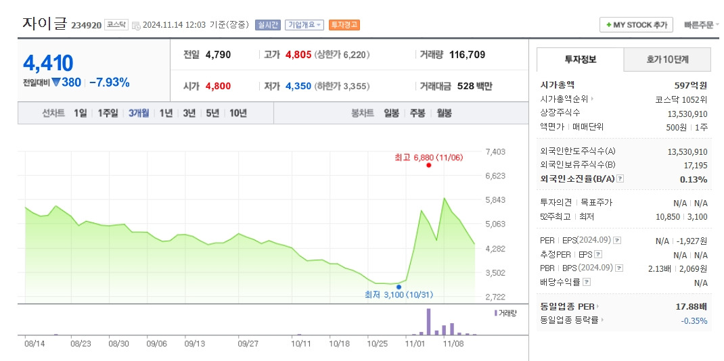Click the 시가총액 value 597억원
724x361 pixels.
pos(691,85)
